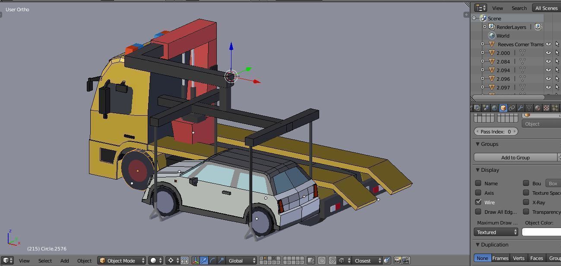Image resolution: width=561 pixels, height=266 pixels.
Task: Open the Object Mode dropdown
Action: click(122, 260)
